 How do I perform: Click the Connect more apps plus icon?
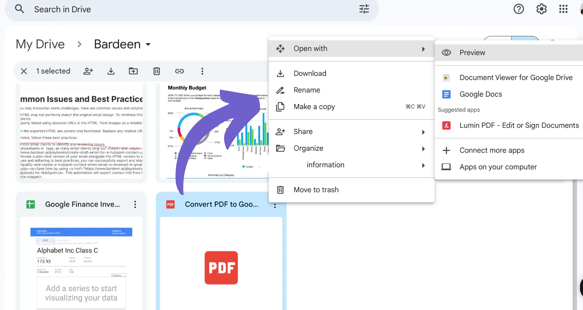coord(446,150)
